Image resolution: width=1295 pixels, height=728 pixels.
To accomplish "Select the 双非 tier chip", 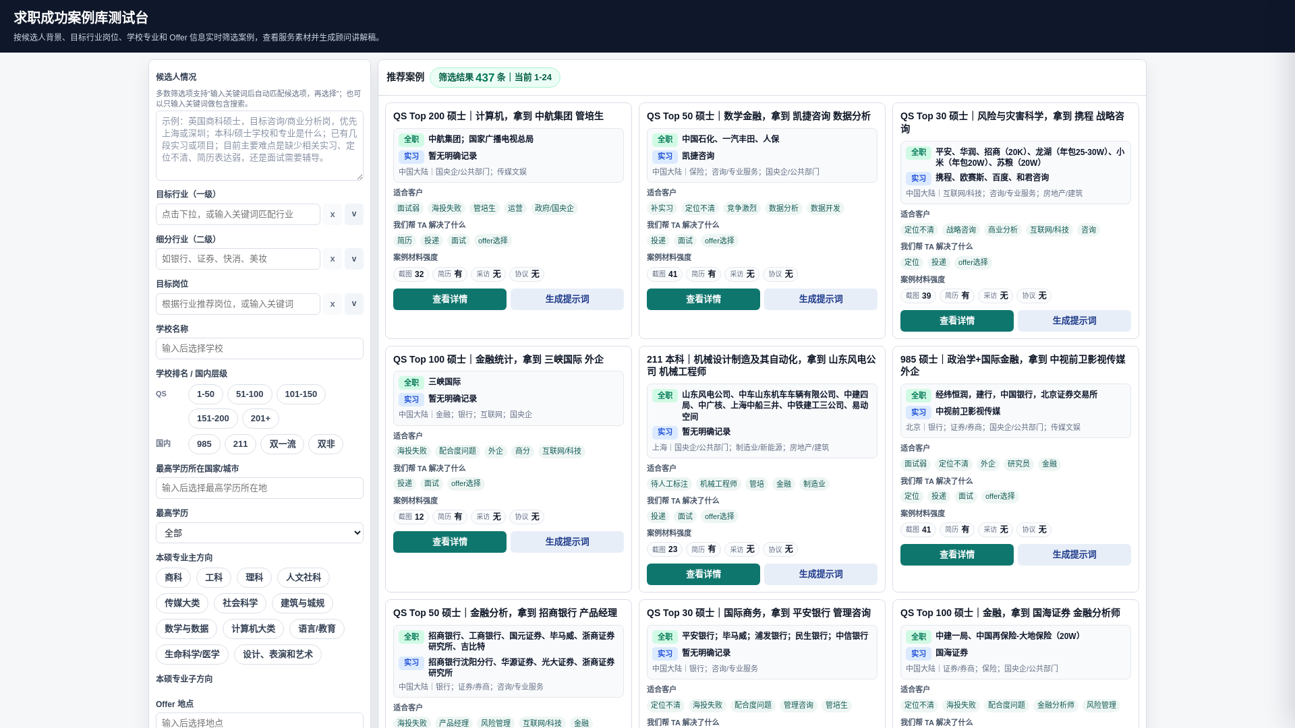I will (326, 444).
